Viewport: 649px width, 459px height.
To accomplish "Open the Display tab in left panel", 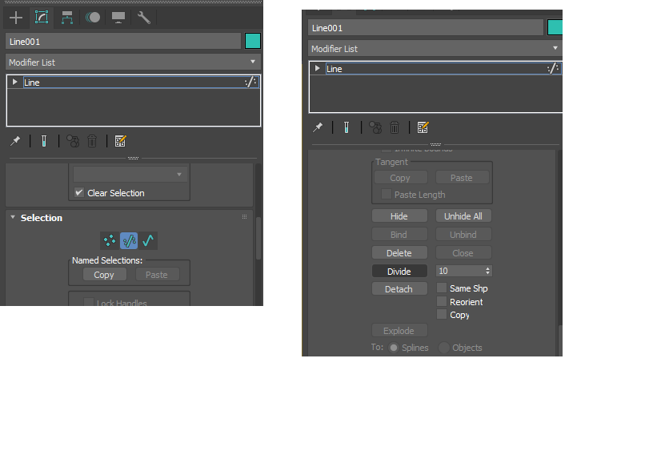I will coord(118,18).
